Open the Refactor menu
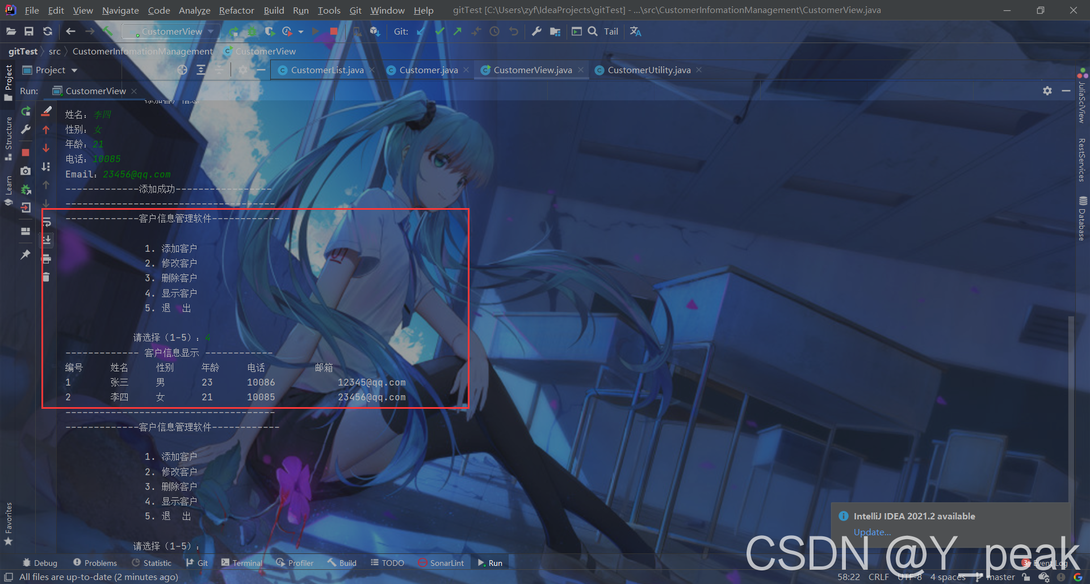Screen dimensions: 1090x584 tap(236, 10)
